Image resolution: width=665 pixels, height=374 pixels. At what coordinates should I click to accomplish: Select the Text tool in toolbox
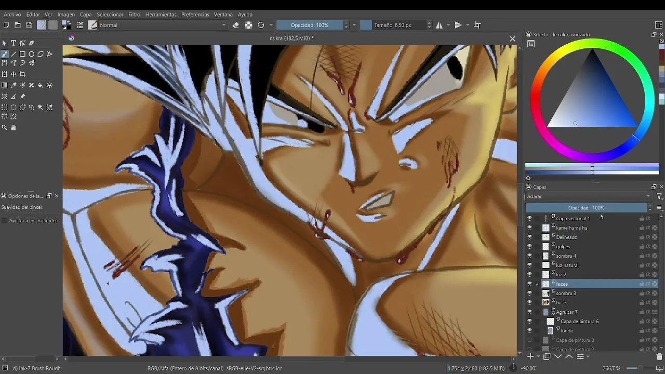point(14,43)
